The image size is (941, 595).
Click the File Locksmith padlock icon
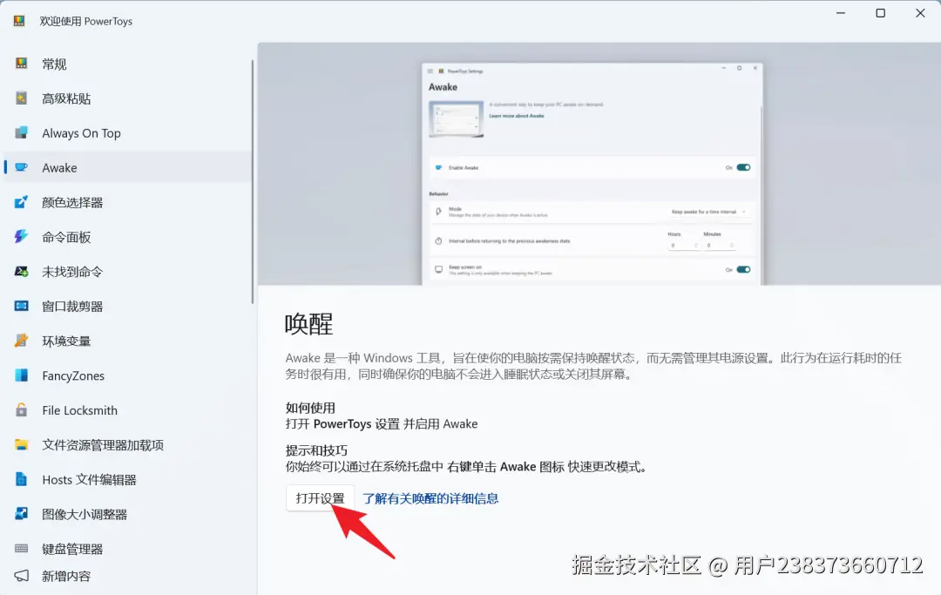[x=21, y=410]
